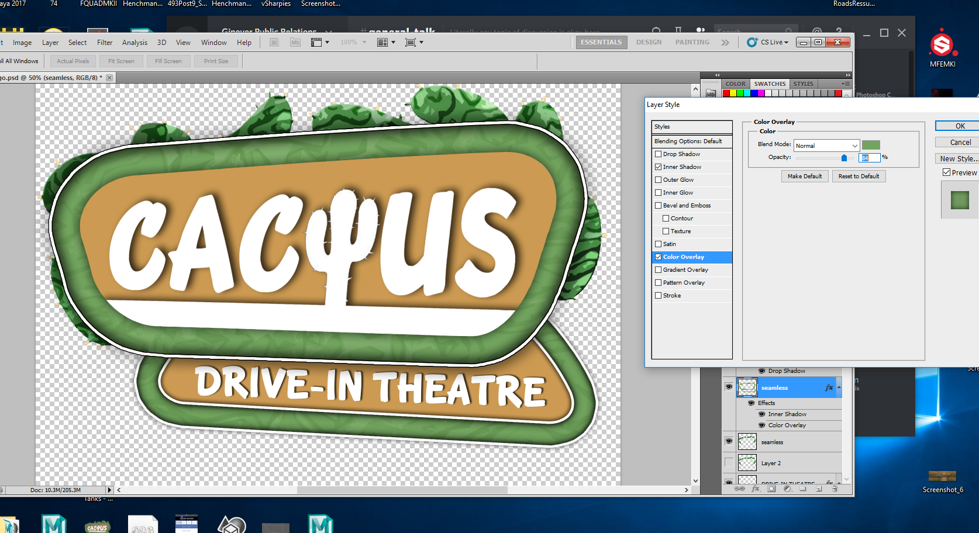Uncheck the Inner Shadow effect

click(658, 167)
